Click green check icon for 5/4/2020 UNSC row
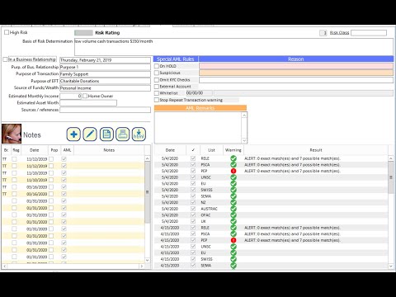The height and width of the screenshot is (297, 396). (x=233, y=177)
